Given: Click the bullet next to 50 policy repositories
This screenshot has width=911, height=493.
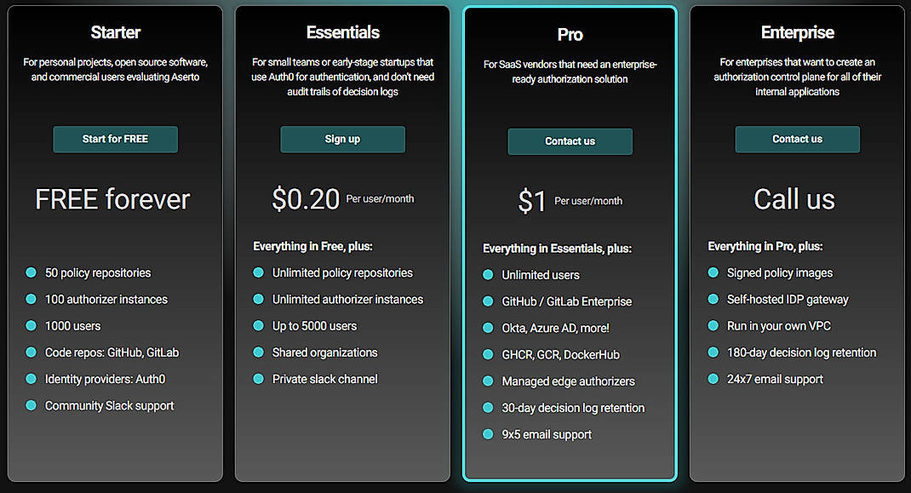Looking at the screenshot, I should pos(32,272).
